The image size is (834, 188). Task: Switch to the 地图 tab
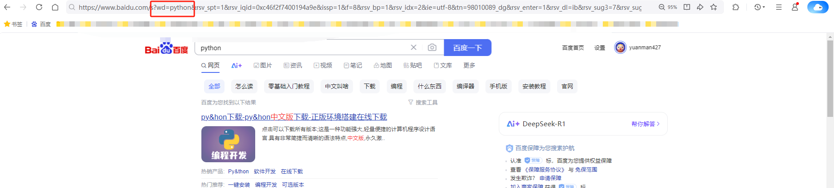[x=383, y=65]
